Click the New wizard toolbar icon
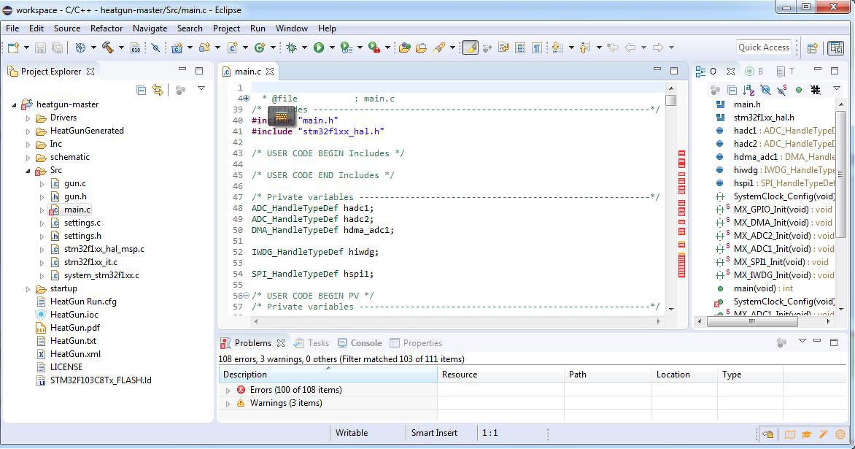This screenshot has width=855, height=449. (12, 47)
